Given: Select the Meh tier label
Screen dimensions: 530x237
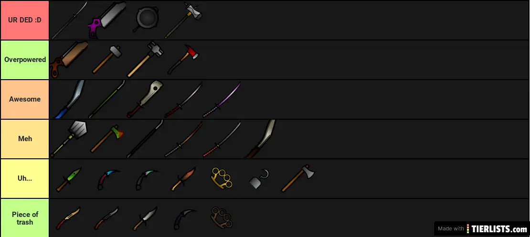Looking at the screenshot, I should [x=25, y=139].
